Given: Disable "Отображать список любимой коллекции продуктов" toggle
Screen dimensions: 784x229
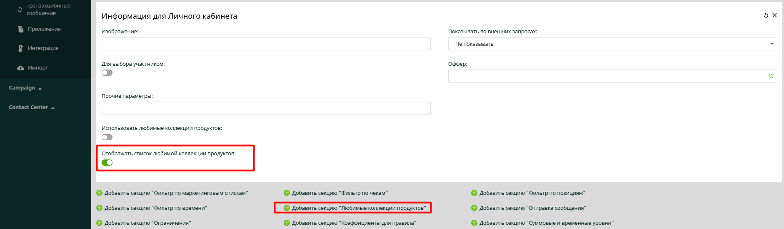Looking at the screenshot, I should tap(107, 163).
